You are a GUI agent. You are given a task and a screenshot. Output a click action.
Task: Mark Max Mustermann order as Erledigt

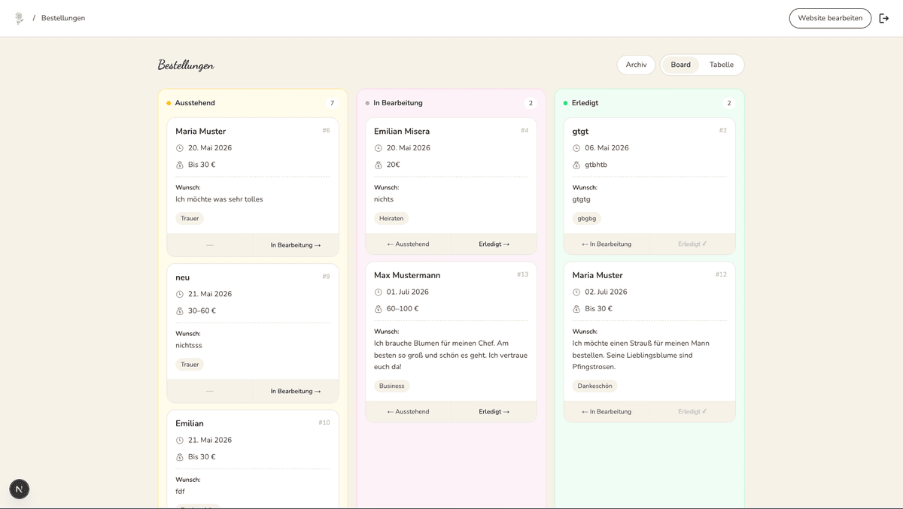494,412
